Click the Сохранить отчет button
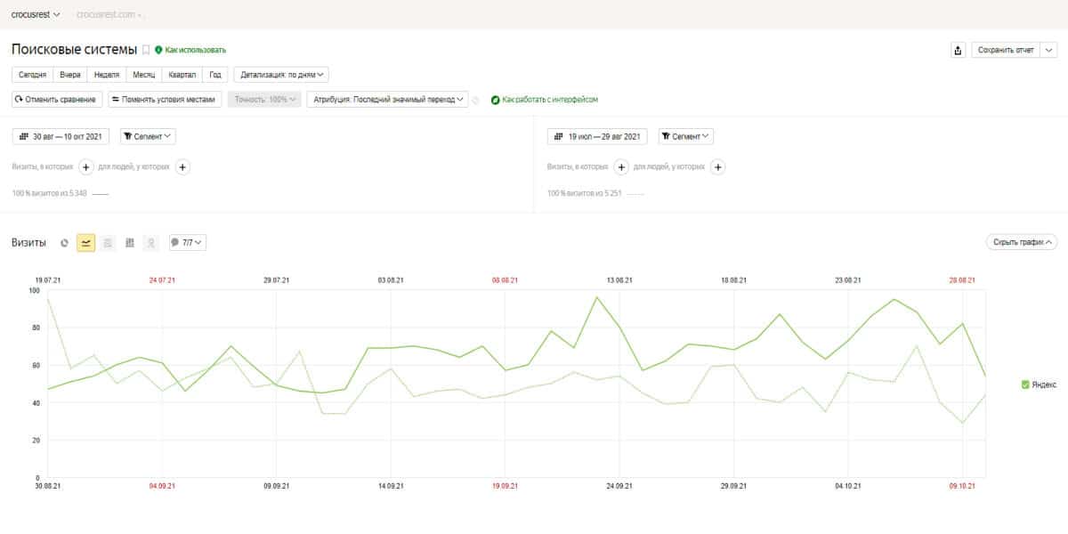Viewport: 1068px width, 534px height. (1006, 50)
